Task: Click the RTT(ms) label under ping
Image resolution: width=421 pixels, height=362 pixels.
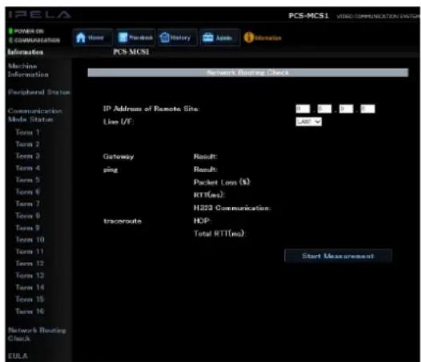Action: coord(209,195)
